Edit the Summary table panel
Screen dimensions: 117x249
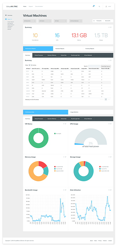pyautogui.click(x=111, y=60)
